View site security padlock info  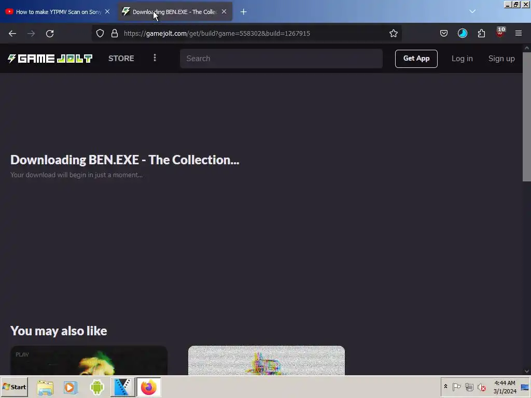point(115,33)
